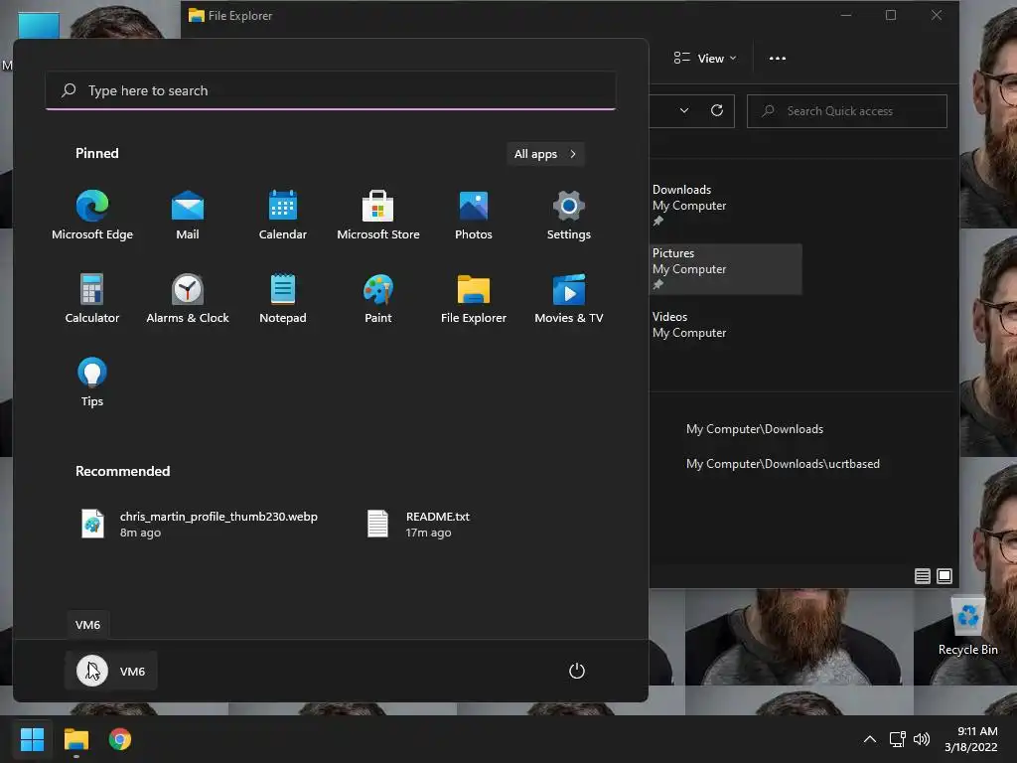Launch the Mail app

pos(188,216)
